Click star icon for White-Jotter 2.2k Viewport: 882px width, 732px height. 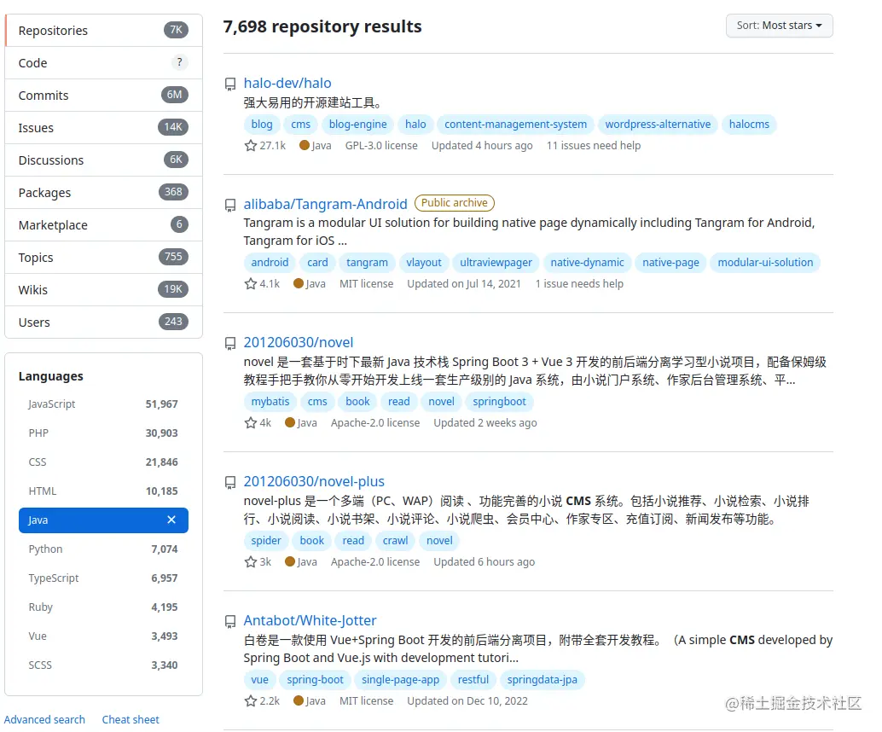point(250,700)
